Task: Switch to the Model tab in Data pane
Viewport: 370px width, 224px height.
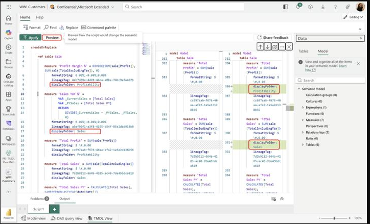Action: click(323, 51)
